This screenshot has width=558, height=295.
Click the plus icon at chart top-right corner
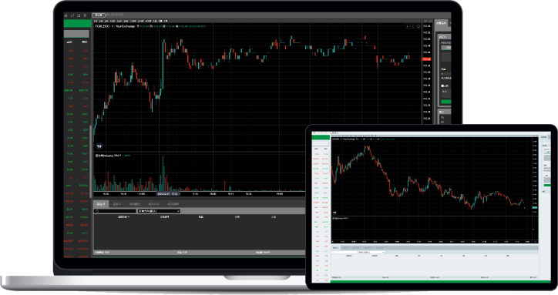coord(408,26)
